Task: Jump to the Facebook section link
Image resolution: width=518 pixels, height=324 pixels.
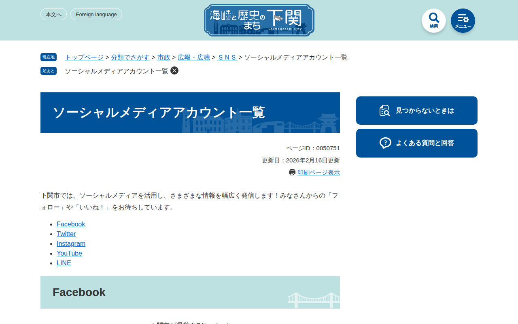Action: point(71,224)
